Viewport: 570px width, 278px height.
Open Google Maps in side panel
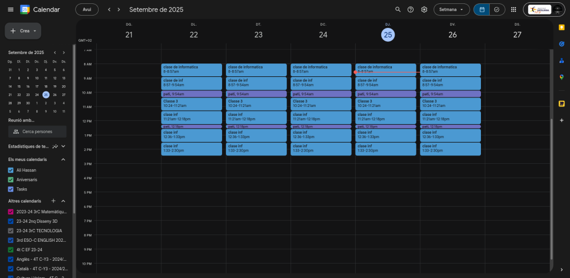562,77
